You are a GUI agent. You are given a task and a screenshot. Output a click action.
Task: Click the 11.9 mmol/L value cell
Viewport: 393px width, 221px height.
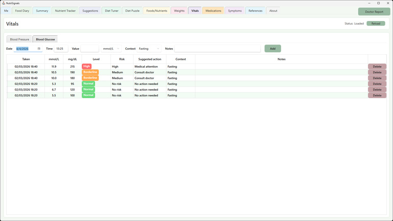click(x=54, y=67)
